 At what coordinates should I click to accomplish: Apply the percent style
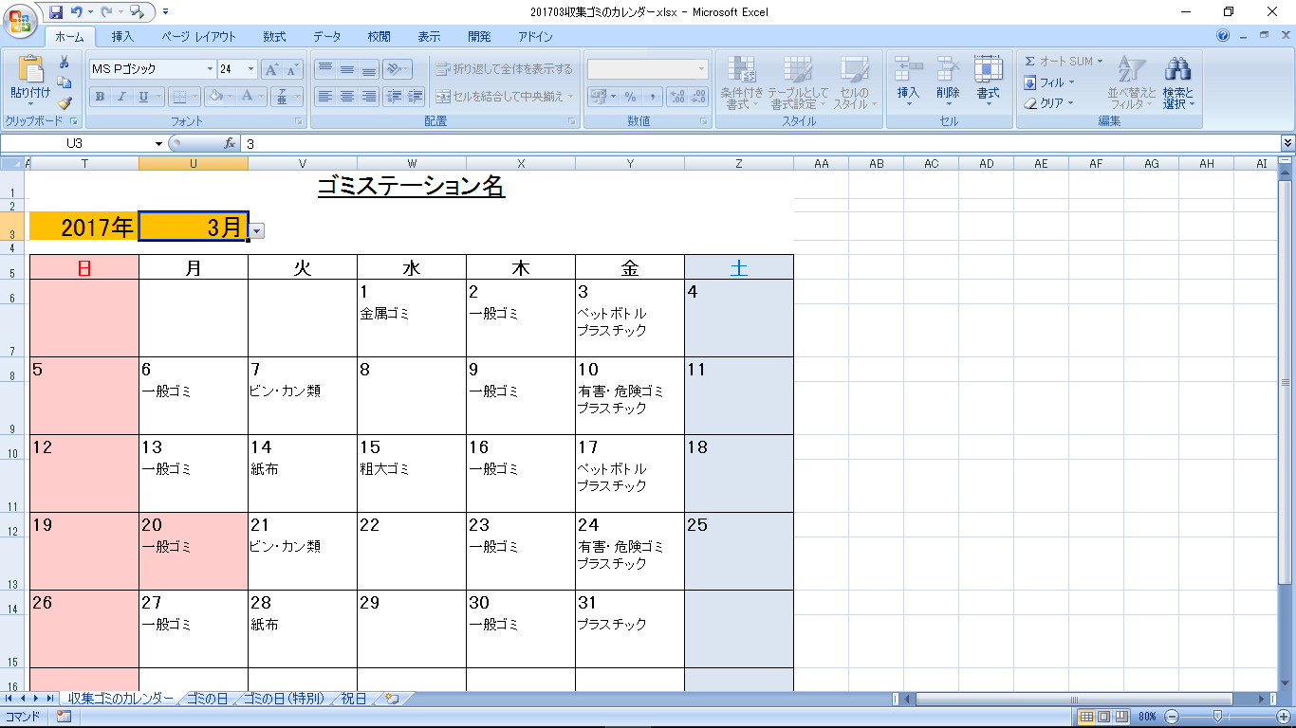pos(632,97)
